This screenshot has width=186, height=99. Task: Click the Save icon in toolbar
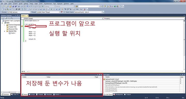click(x=13, y=6)
